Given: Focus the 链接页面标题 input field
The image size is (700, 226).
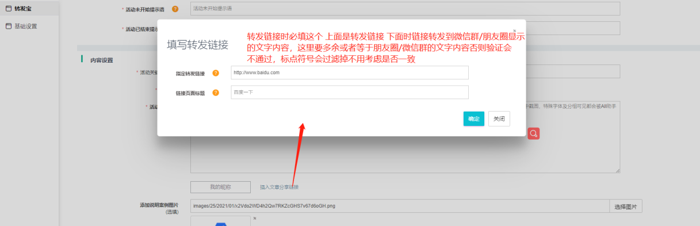Looking at the screenshot, I should click(350, 92).
